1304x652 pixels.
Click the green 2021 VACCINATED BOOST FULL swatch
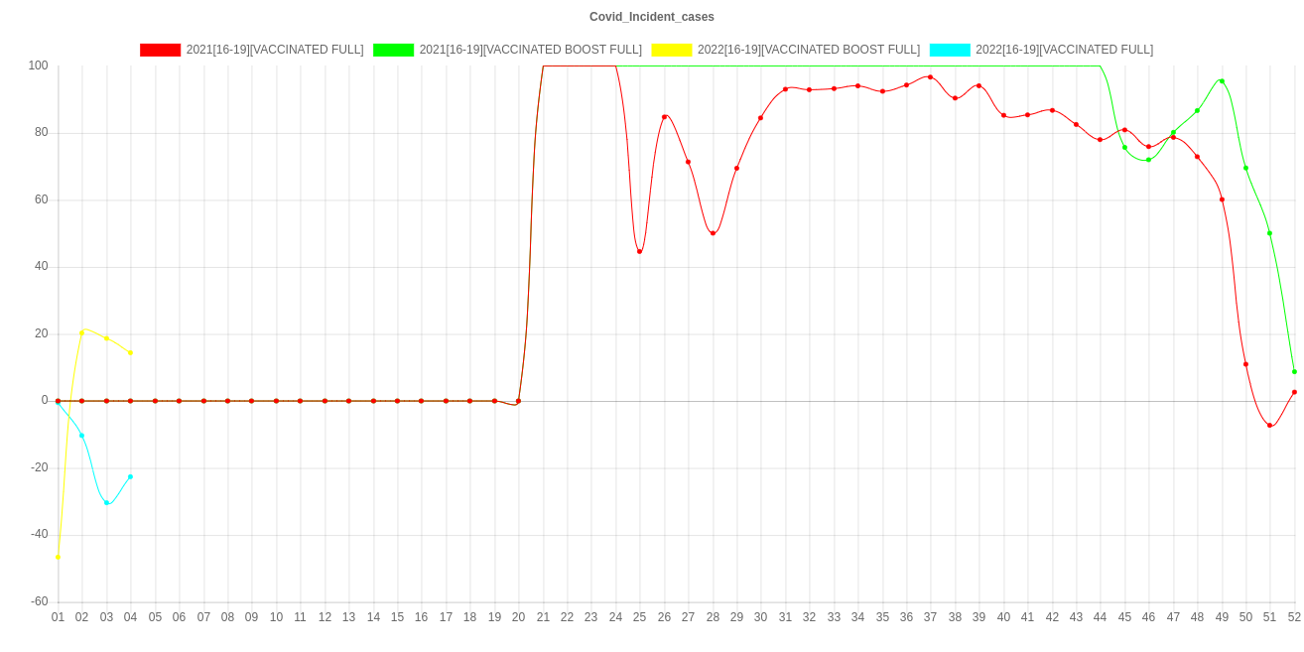click(394, 50)
